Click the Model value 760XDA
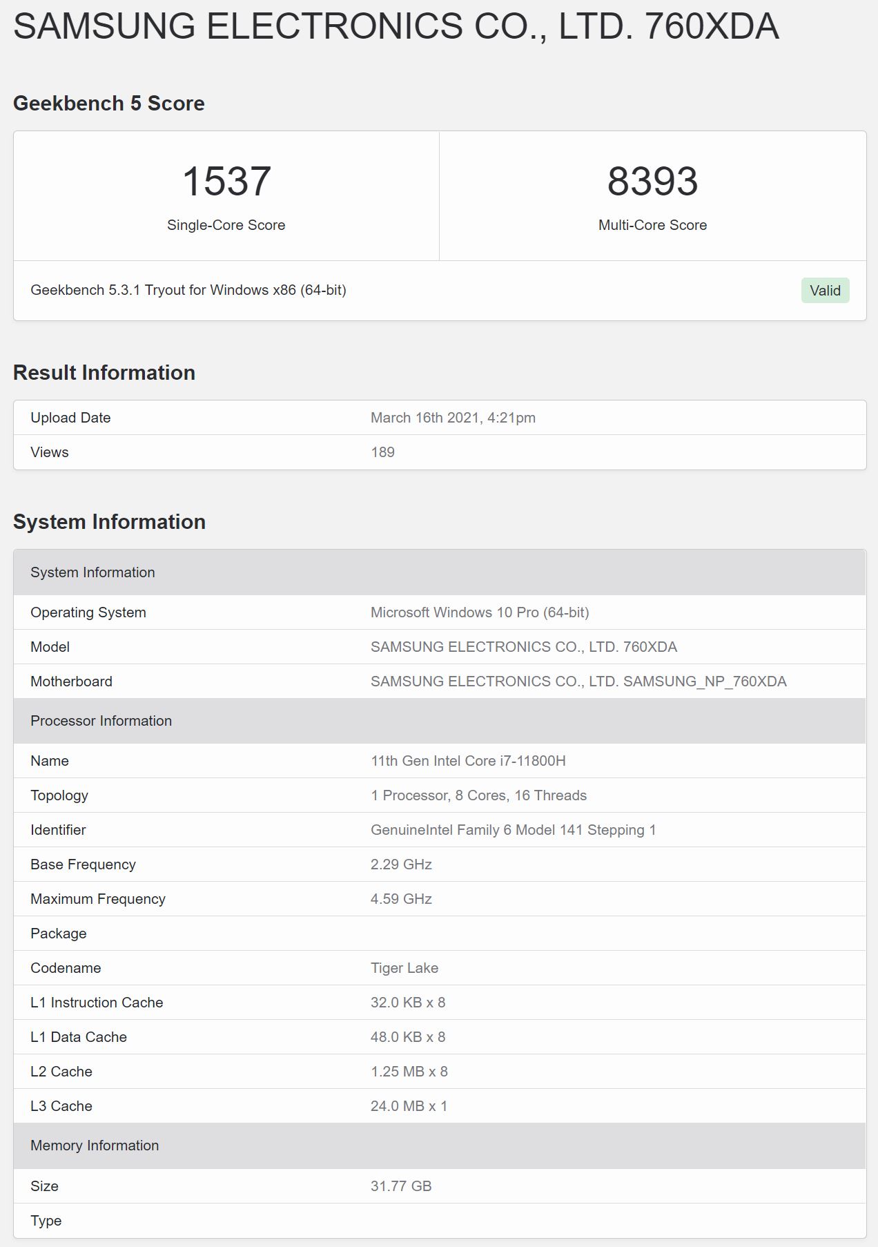The width and height of the screenshot is (878, 1247). point(524,647)
